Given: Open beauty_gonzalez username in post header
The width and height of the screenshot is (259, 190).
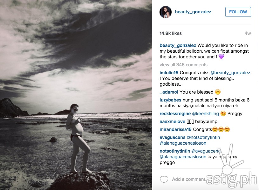Looking at the screenshot, I should (193, 12).
